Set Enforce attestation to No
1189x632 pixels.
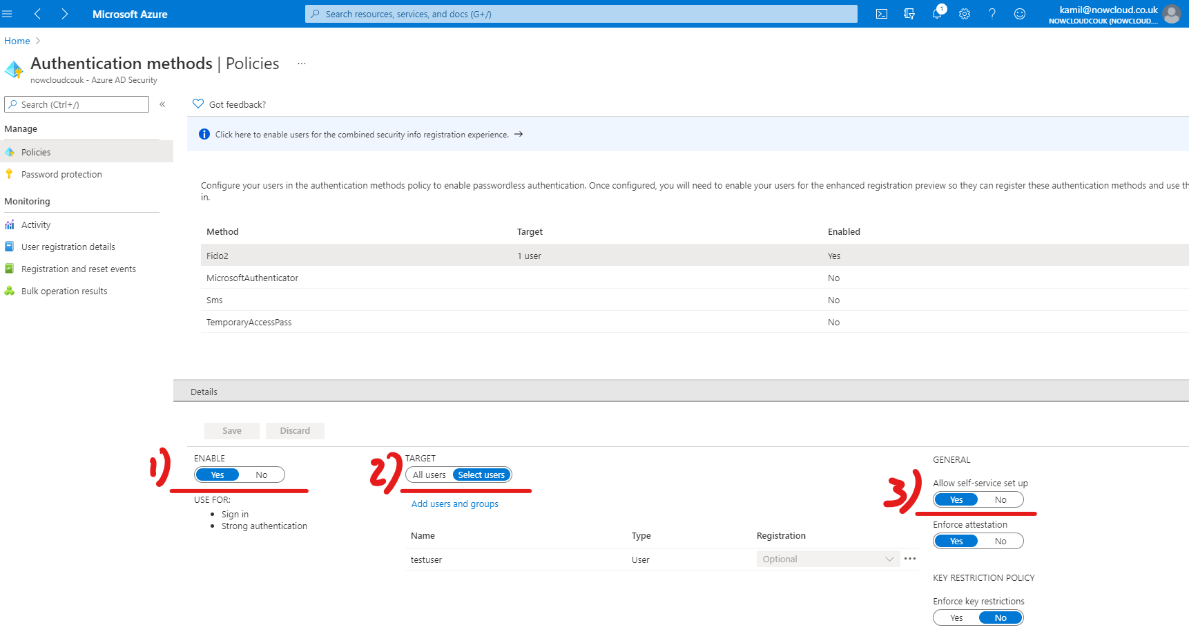(x=1000, y=541)
